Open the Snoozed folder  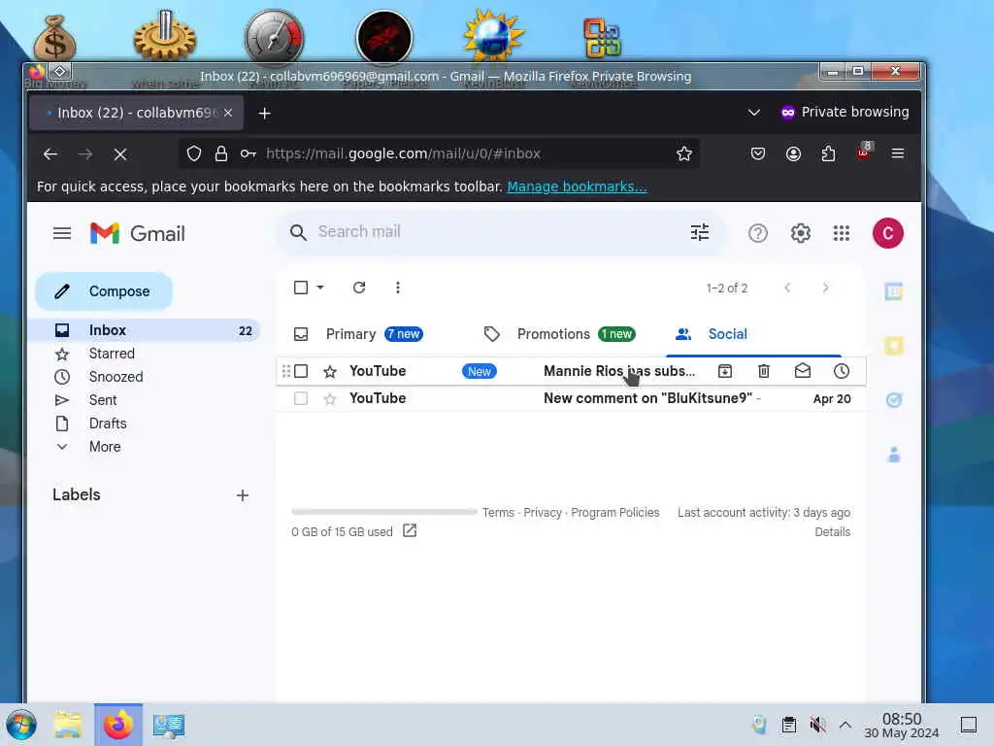[x=116, y=377]
